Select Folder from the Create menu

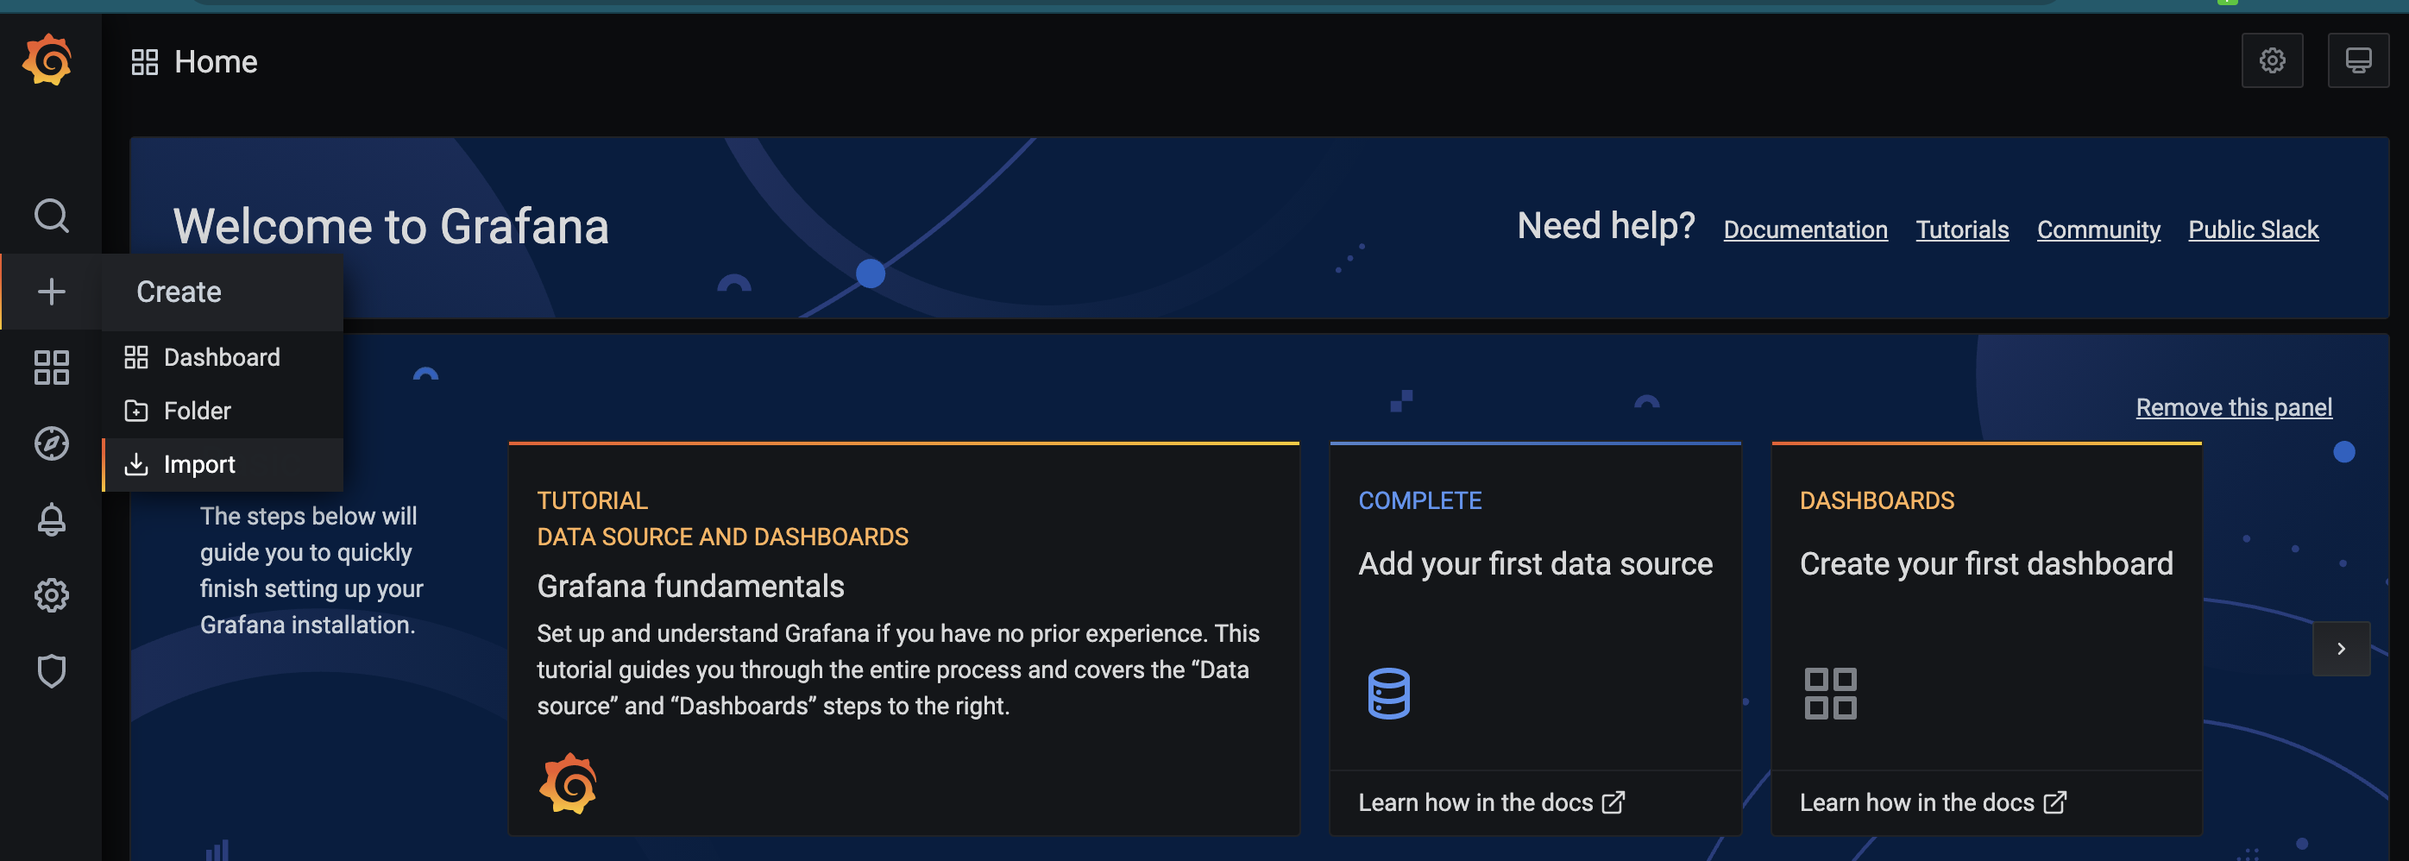pyautogui.click(x=197, y=411)
